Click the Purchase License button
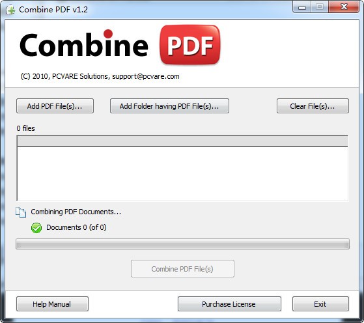 (229, 303)
